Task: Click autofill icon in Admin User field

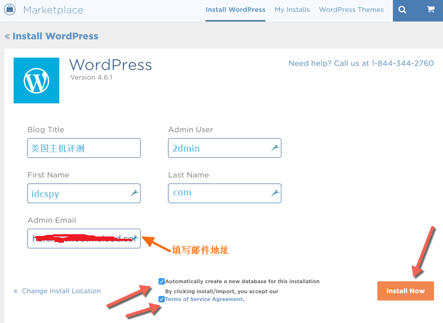Action: pyautogui.click(x=275, y=148)
